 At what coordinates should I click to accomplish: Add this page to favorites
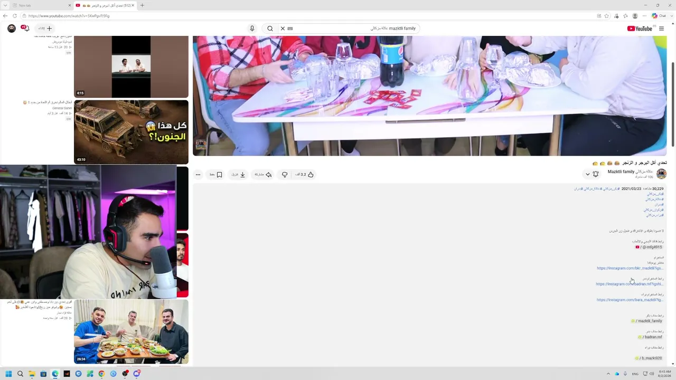607,16
